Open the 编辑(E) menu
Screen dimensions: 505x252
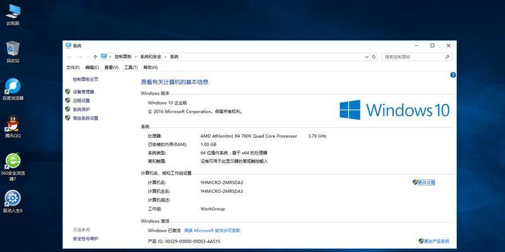pyautogui.click(x=92, y=67)
